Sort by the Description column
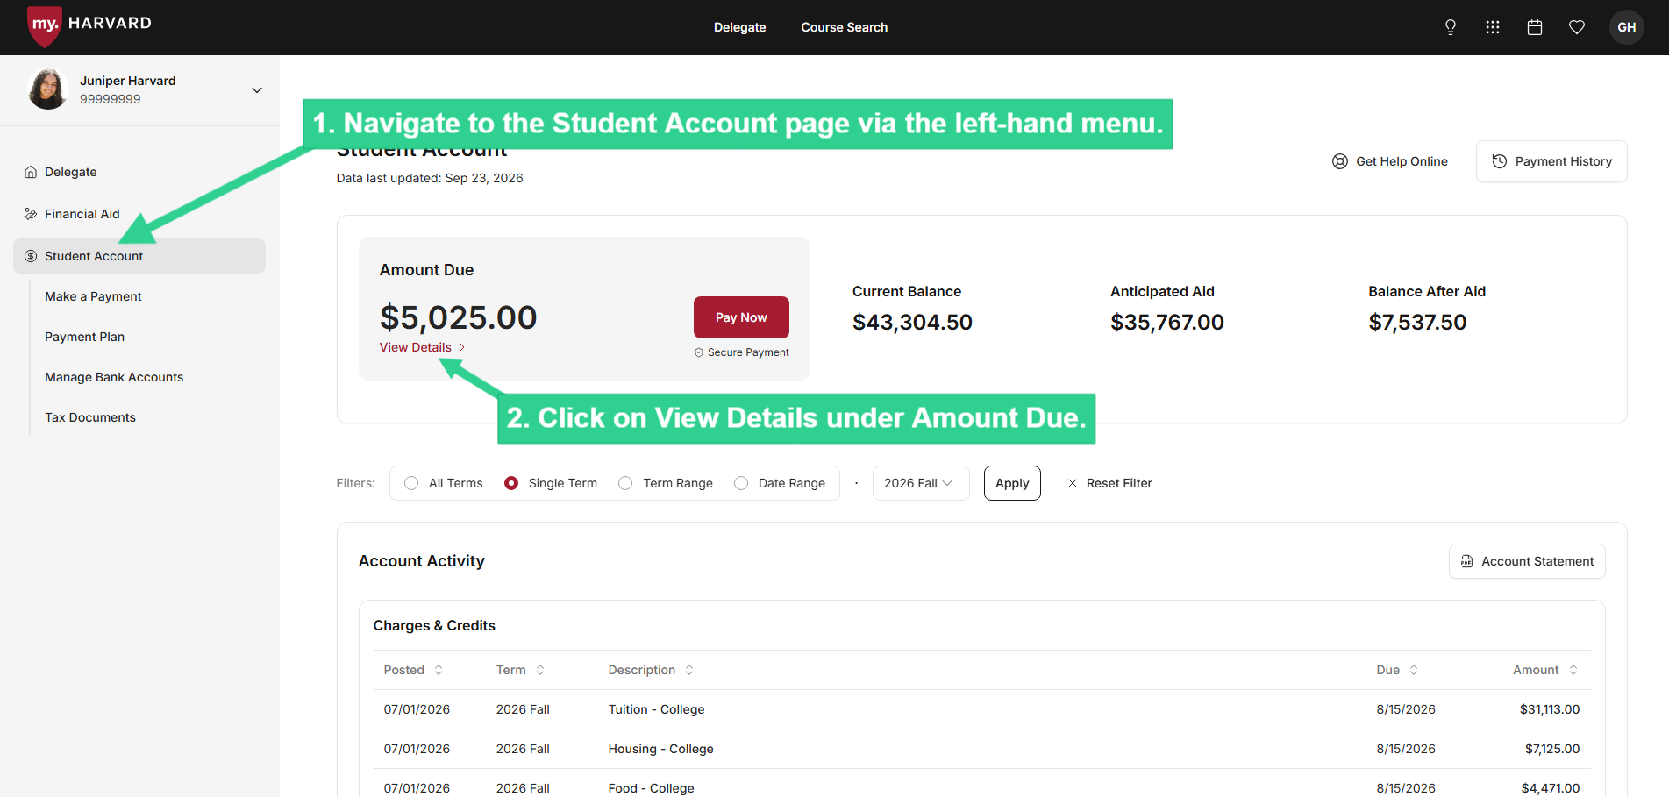This screenshot has height=797, width=1669. tap(651, 670)
